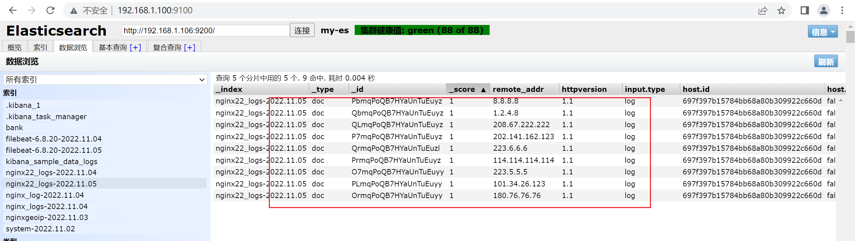Toggle the browser side panel icon

805,11
